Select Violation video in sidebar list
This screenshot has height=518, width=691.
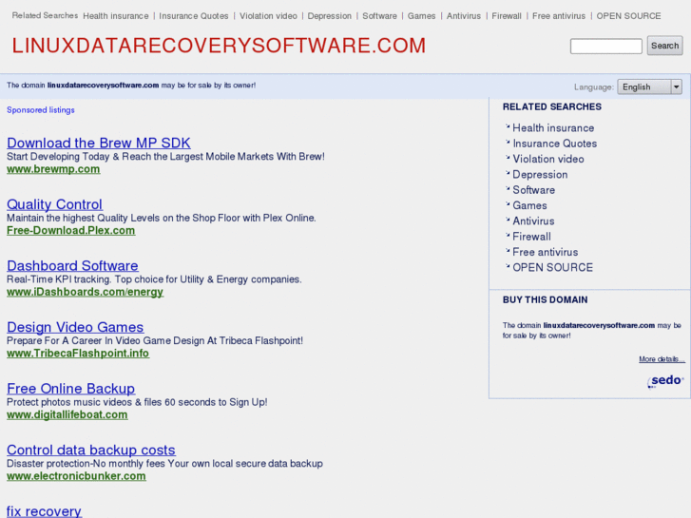pos(548,159)
